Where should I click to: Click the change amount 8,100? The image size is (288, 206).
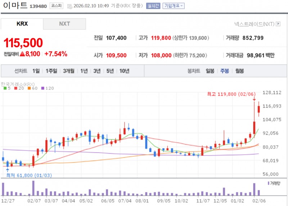[33, 54]
